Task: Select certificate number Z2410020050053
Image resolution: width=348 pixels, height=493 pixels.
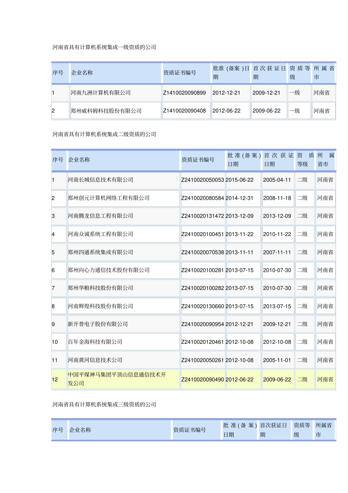Action: point(203,180)
